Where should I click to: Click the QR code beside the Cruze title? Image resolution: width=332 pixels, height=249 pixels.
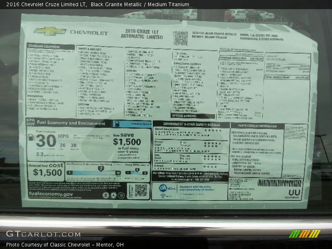tap(181, 38)
